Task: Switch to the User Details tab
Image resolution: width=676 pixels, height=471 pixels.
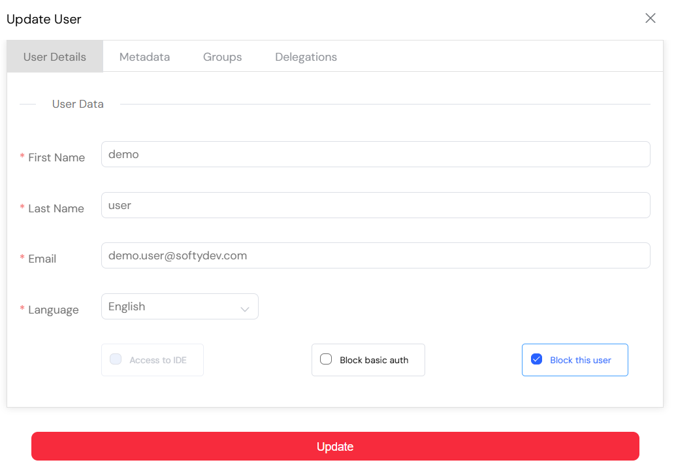Action: (55, 57)
